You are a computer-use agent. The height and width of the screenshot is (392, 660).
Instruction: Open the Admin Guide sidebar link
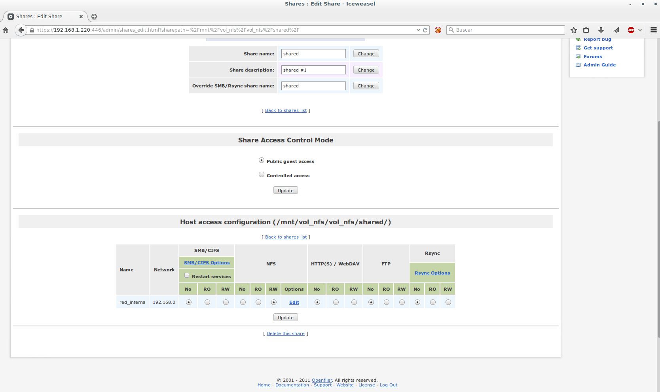(599, 65)
